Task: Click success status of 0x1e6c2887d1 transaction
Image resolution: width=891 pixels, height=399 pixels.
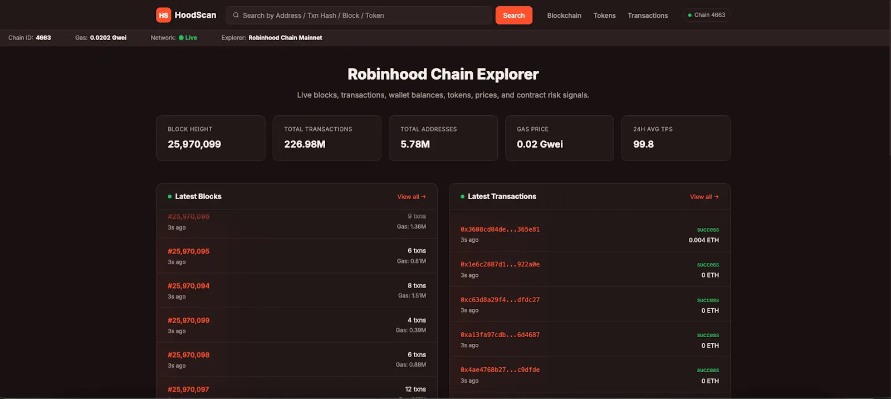Action: tap(708, 265)
